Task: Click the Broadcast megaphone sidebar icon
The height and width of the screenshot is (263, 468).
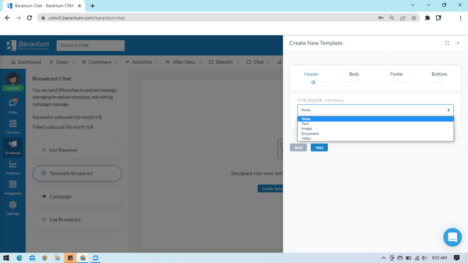Action: click(13, 146)
